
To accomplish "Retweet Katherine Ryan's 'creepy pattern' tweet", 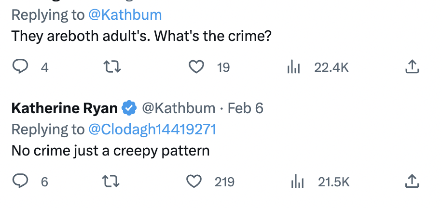I will (x=111, y=181).
